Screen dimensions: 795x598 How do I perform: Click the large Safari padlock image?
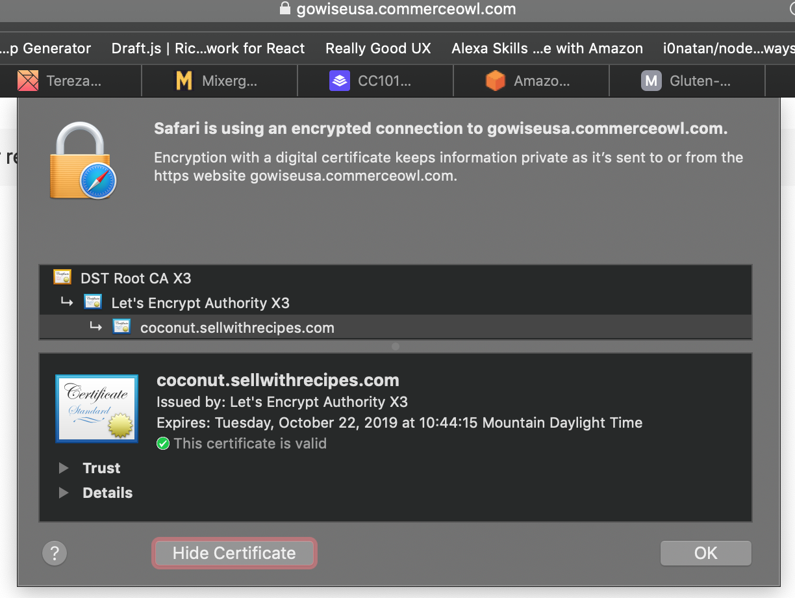point(82,161)
